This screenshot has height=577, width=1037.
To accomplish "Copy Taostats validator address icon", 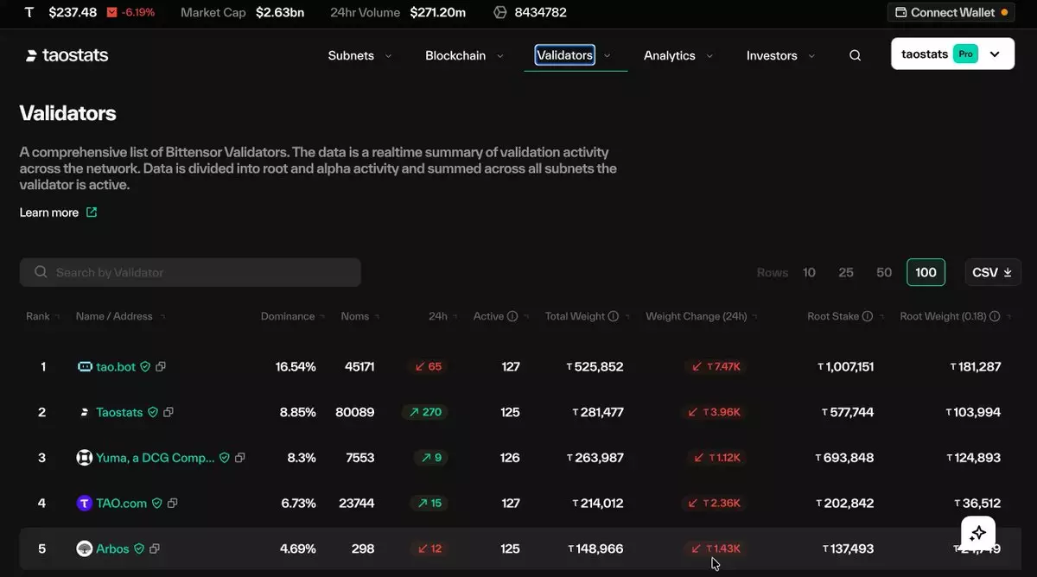I will [x=169, y=412].
